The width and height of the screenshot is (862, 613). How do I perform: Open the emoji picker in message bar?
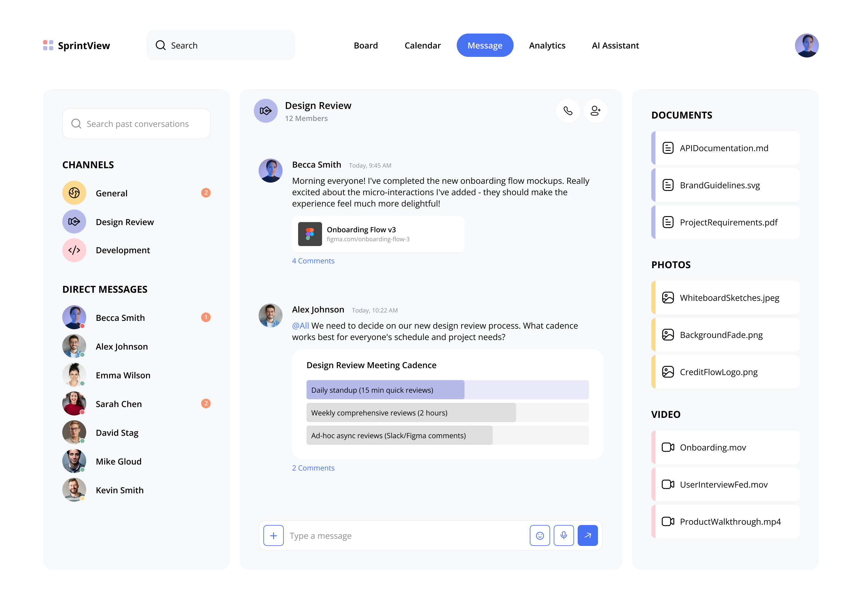(x=540, y=535)
